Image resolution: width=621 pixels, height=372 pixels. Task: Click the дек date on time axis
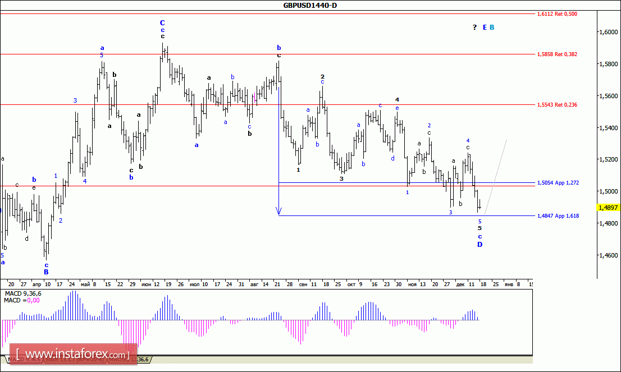tap(460, 284)
